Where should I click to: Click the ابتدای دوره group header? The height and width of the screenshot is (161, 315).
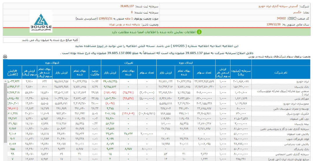pyautogui.click(x=185, y=63)
